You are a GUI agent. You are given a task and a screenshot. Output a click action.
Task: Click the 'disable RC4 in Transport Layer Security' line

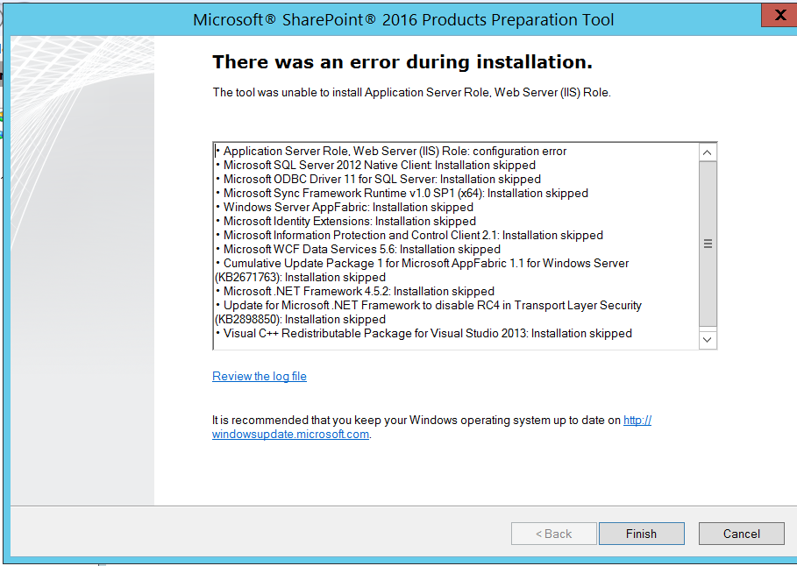429,312
